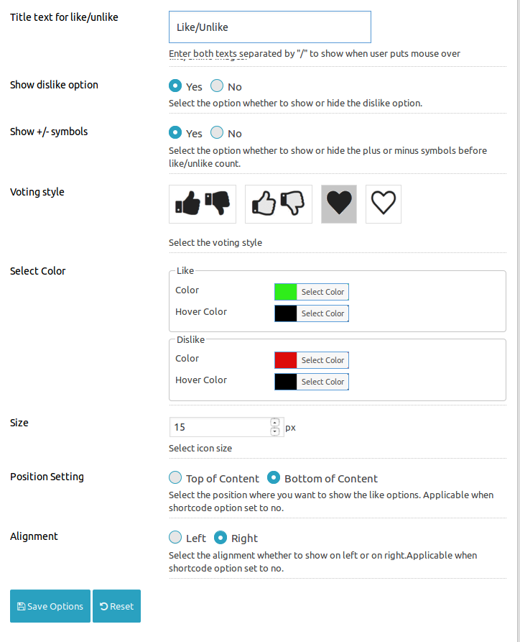Click the red Dislike color swatch
The image size is (520, 642).
[x=286, y=360]
